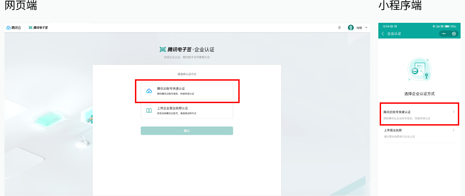
Task: Tap the ••• capsule menu in mini program
Action: pos(444,34)
